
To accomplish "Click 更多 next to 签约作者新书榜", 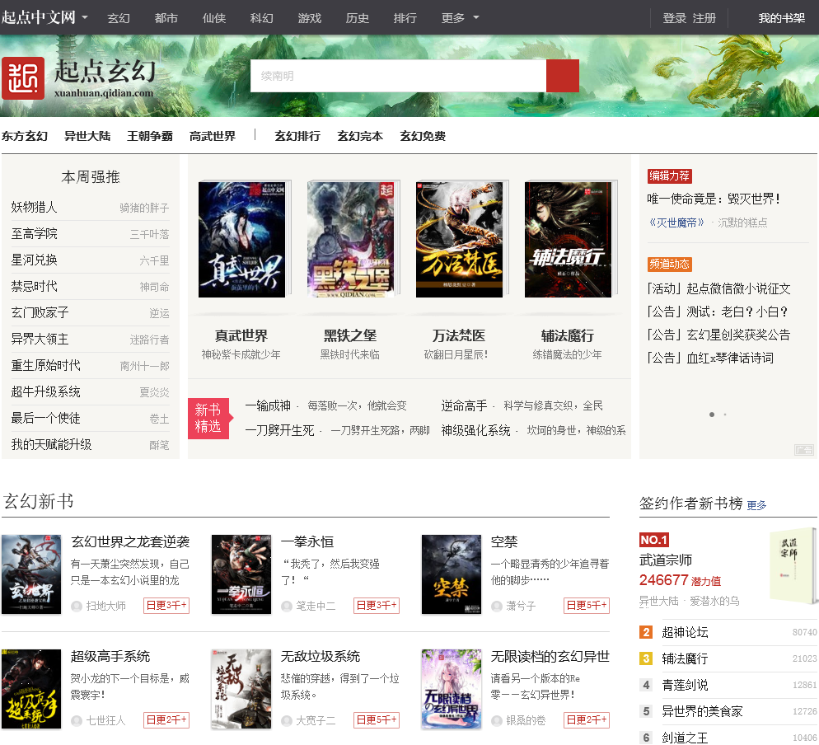I will (x=757, y=505).
